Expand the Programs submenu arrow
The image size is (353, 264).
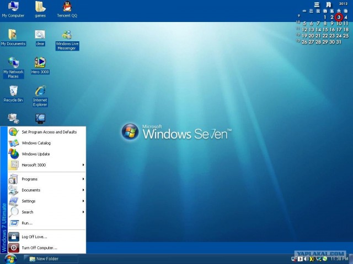point(83,179)
